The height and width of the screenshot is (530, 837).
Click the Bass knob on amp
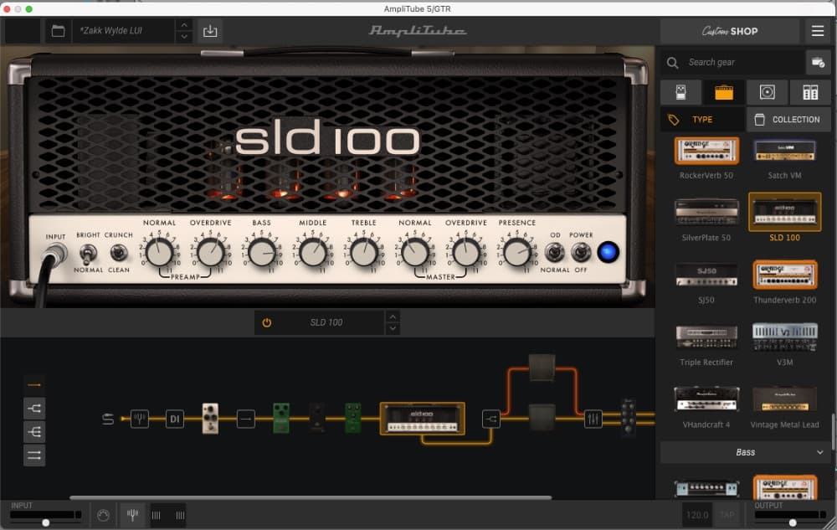point(261,252)
